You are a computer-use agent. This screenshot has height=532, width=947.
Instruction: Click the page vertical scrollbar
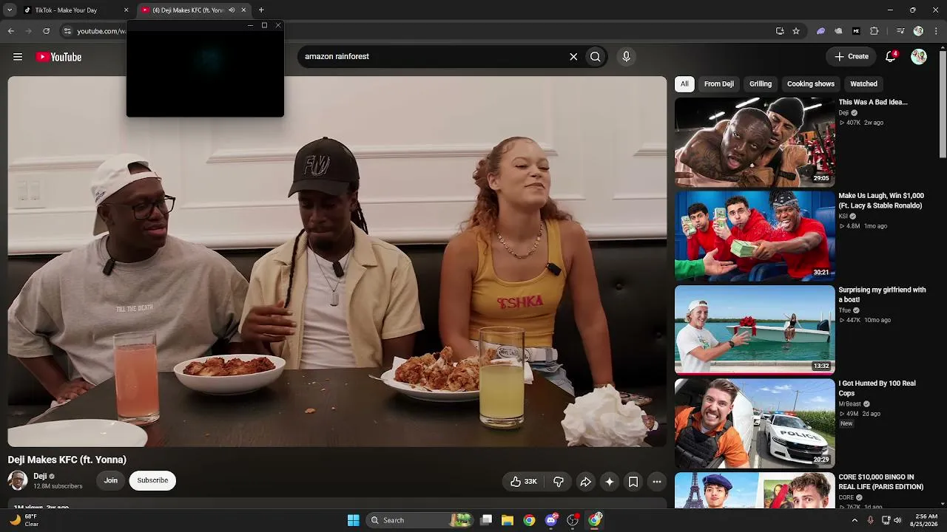(x=943, y=103)
